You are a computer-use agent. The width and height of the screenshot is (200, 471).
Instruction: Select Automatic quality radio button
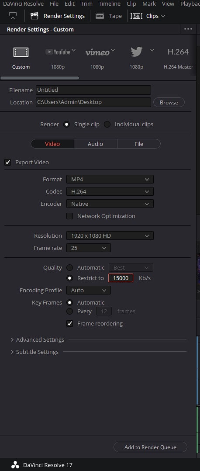[70, 267]
